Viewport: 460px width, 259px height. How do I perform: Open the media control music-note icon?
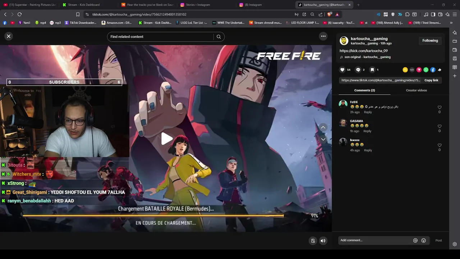click(x=426, y=14)
